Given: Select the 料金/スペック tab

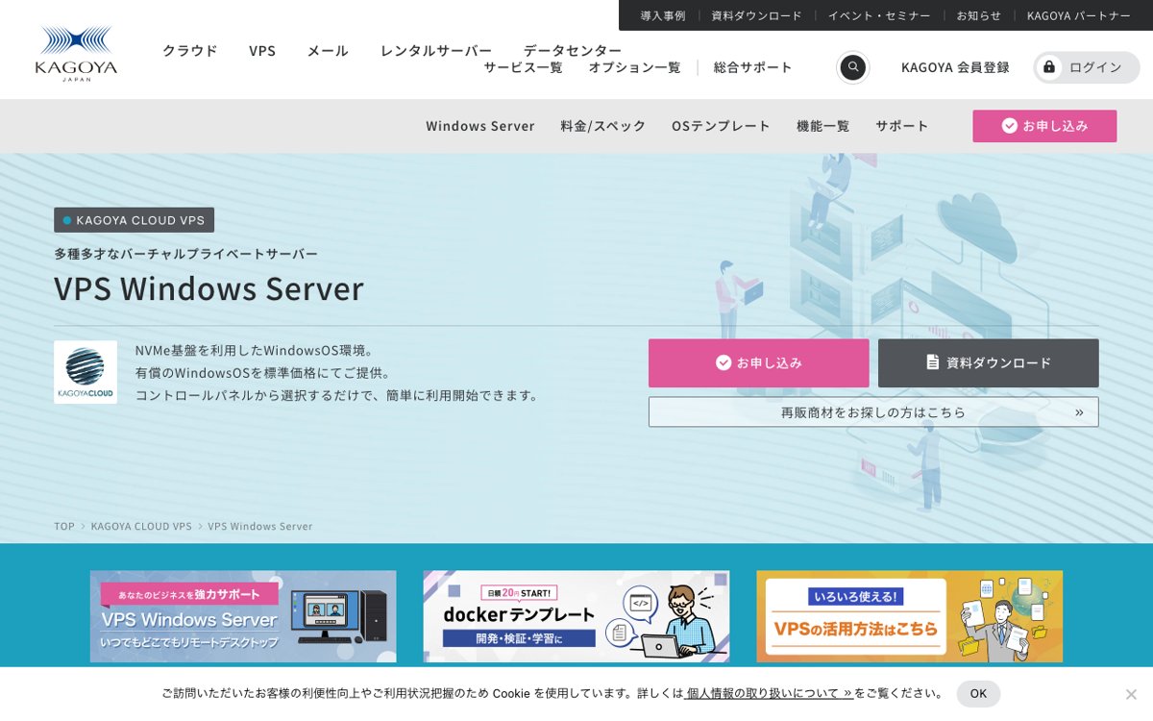Looking at the screenshot, I should click(x=603, y=126).
